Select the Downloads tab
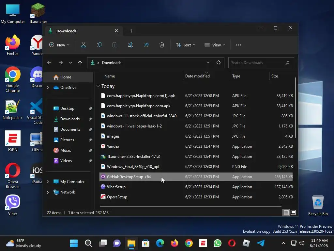 click(x=84, y=31)
